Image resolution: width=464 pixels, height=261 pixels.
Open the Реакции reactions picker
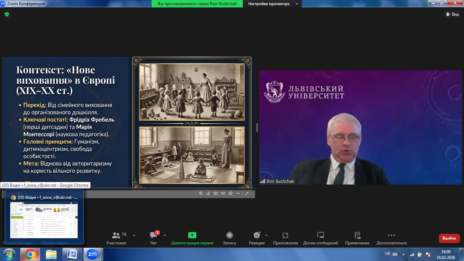point(257,238)
